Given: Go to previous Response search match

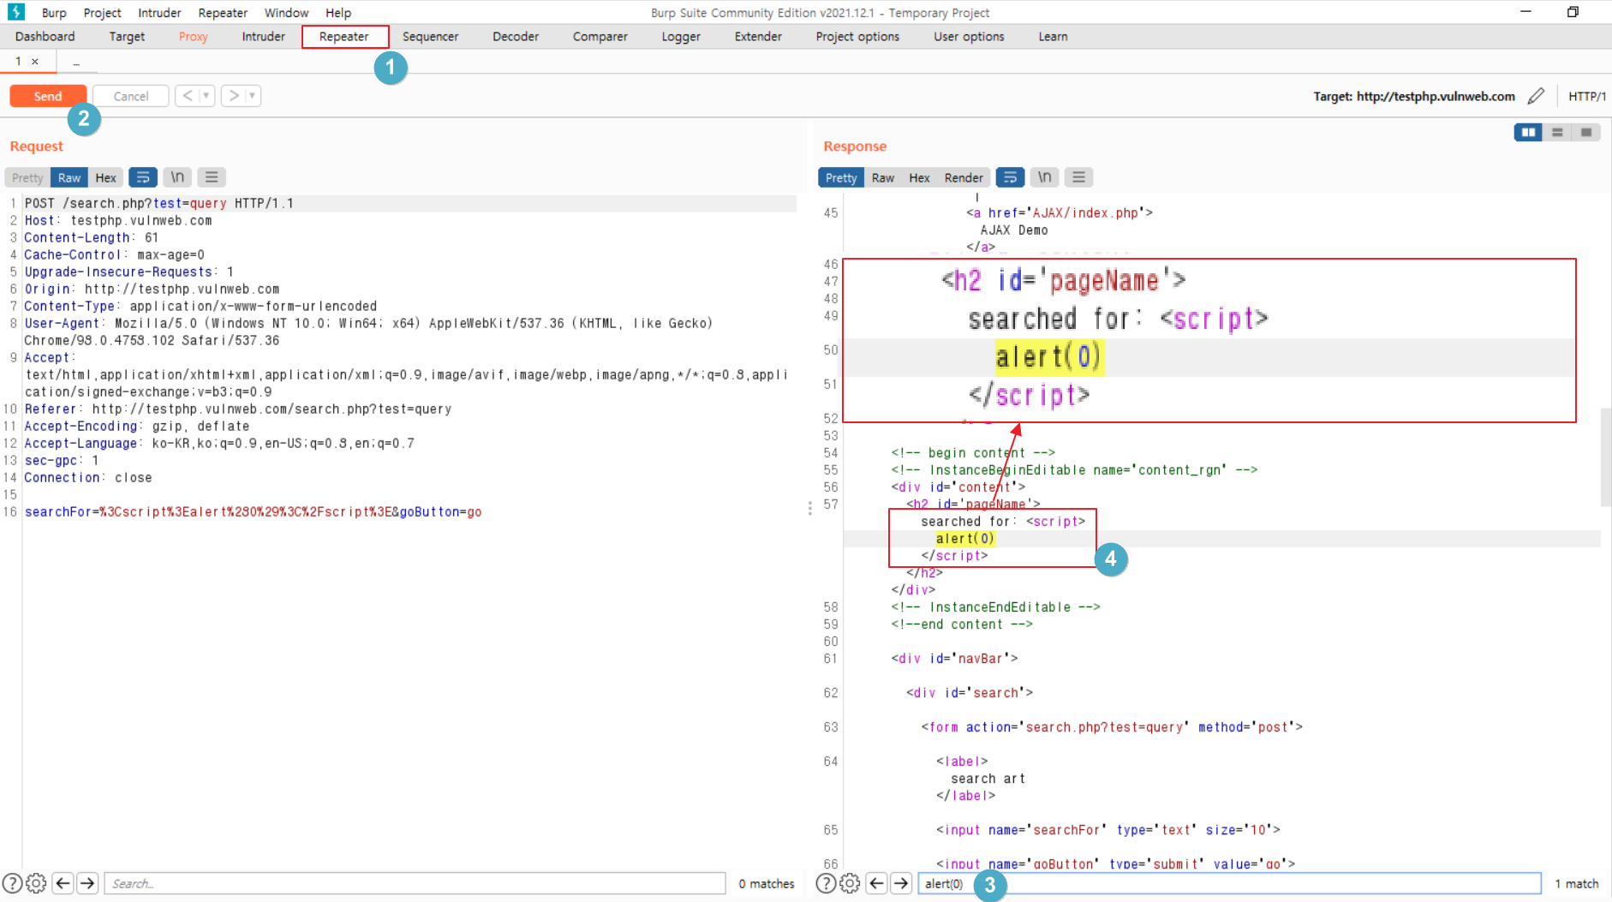Looking at the screenshot, I should pos(877,883).
